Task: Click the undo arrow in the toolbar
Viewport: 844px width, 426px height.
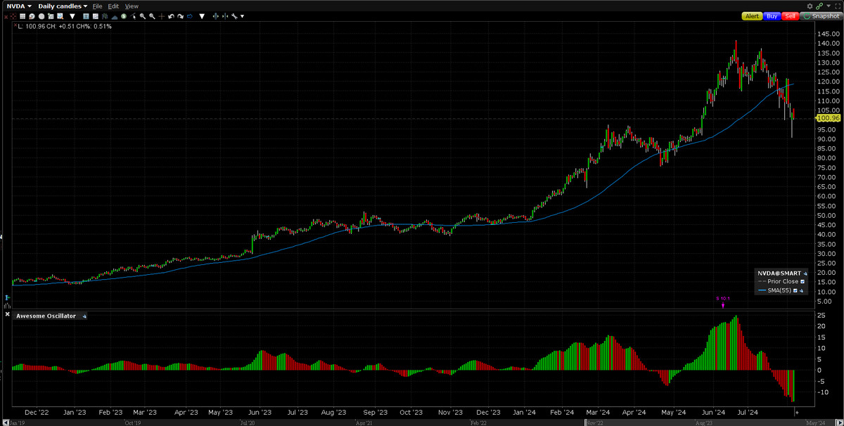Action: point(171,15)
